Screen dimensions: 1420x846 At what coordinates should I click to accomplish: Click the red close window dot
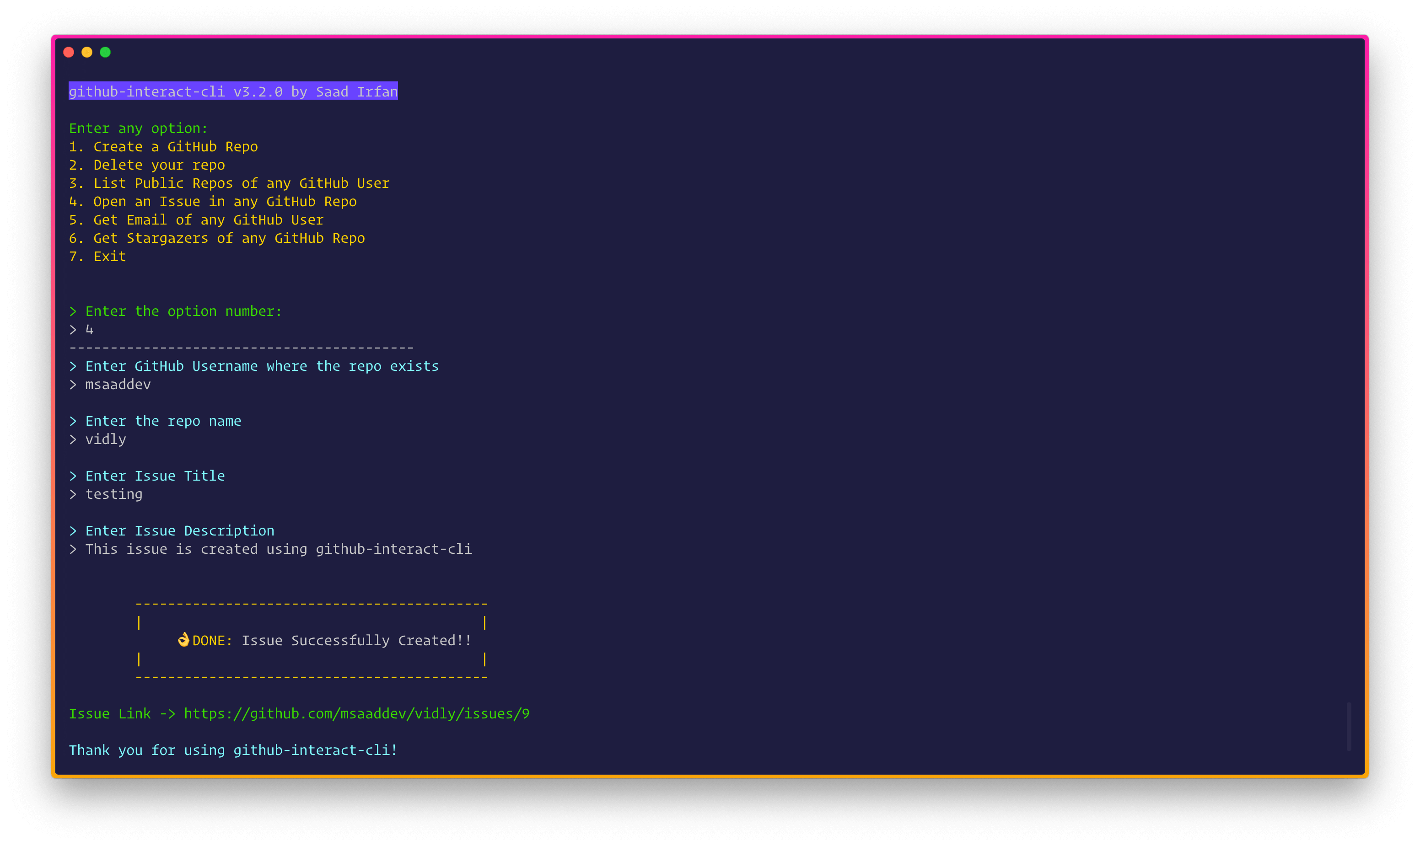click(x=69, y=53)
